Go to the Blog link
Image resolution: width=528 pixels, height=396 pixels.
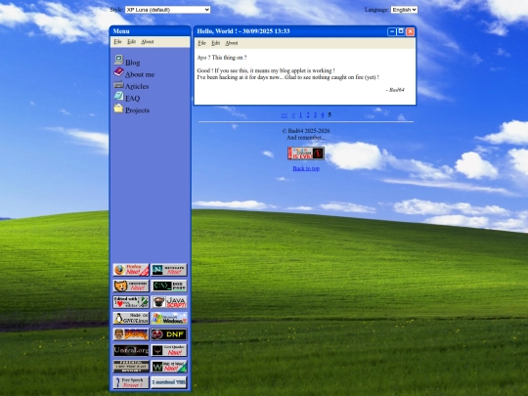point(133,63)
